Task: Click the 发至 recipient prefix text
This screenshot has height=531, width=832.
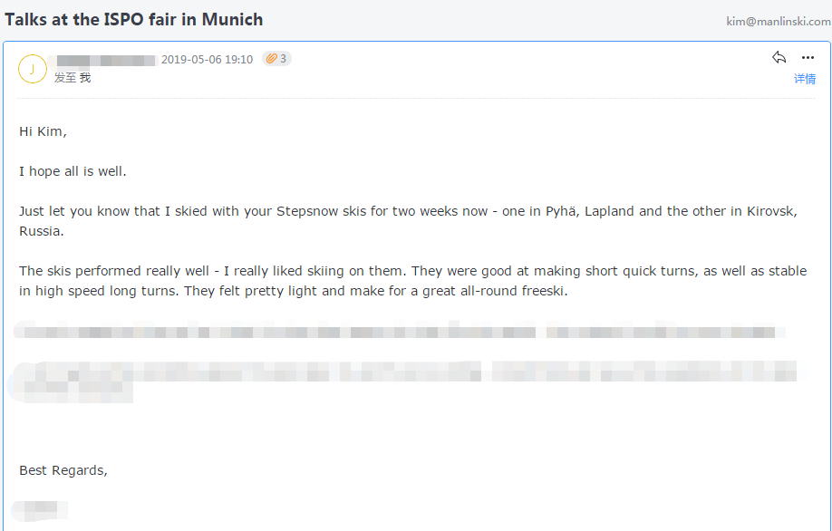Action: tap(65, 78)
